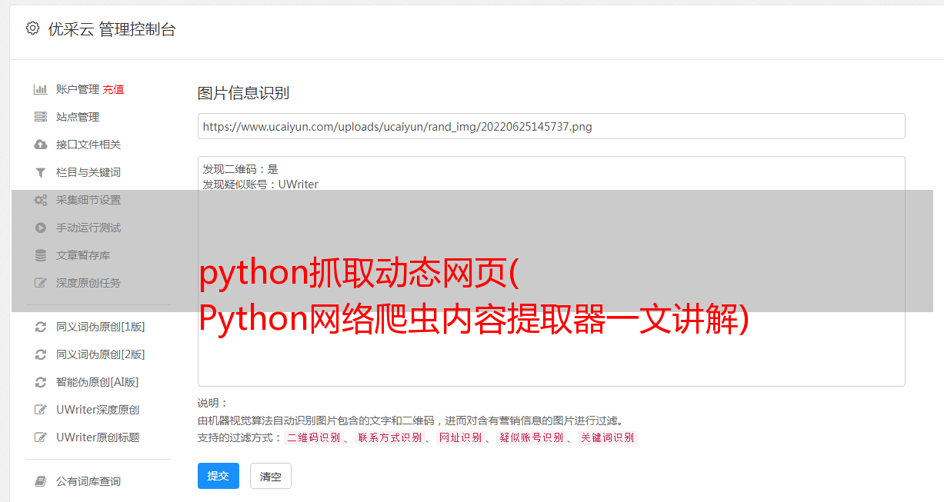This screenshot has width=944, height=502.
Task: Select 公有词库查询 in the sidebar
Action: coord(88,481)
